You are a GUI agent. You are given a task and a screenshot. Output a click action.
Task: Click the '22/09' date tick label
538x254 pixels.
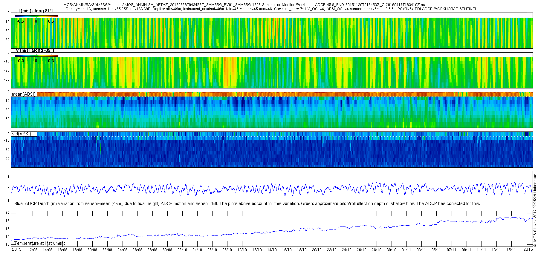pos(107,250)
